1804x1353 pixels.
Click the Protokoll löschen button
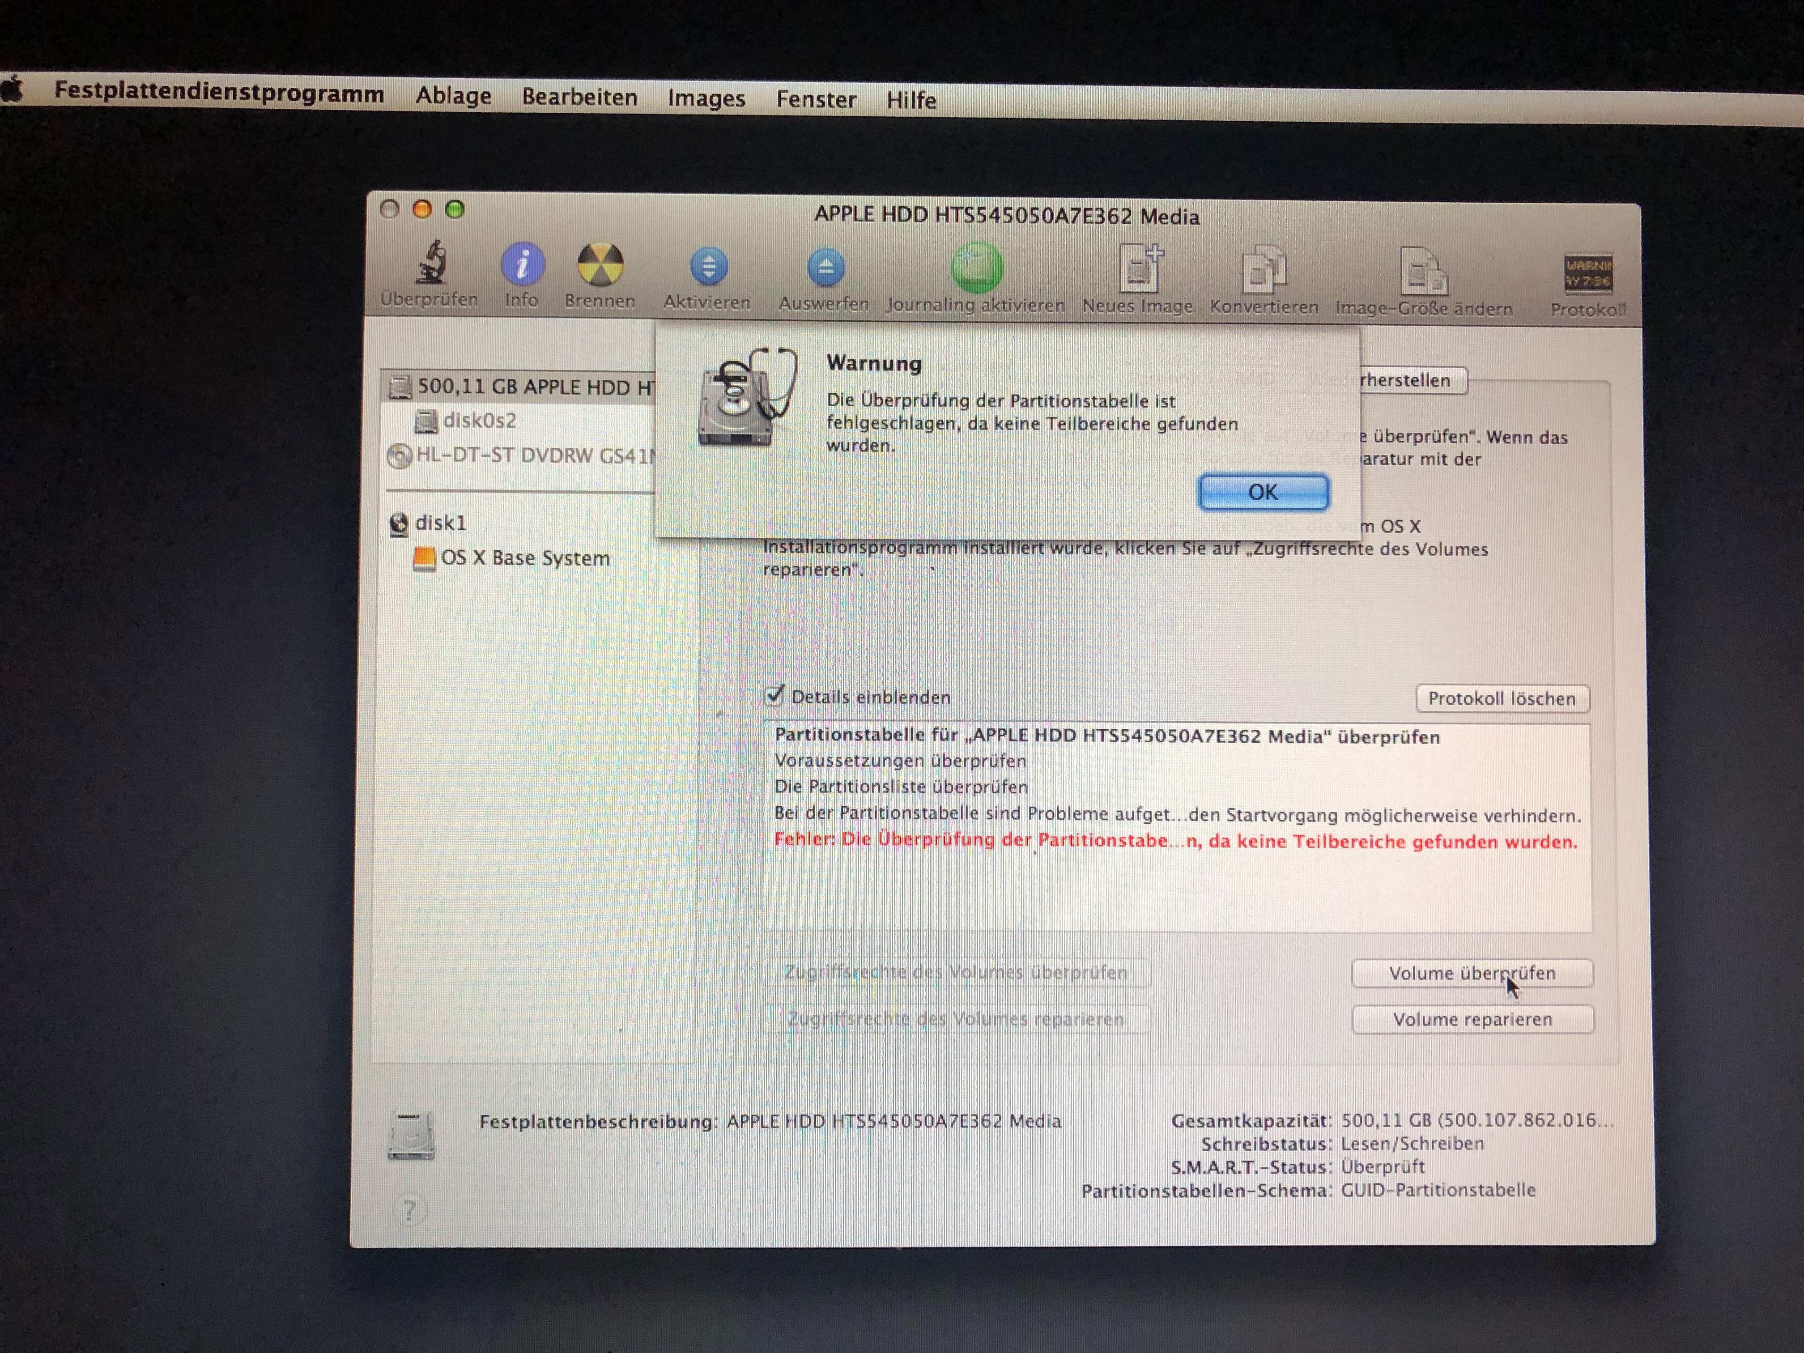pyautogui.click(x=1502, y=698)
